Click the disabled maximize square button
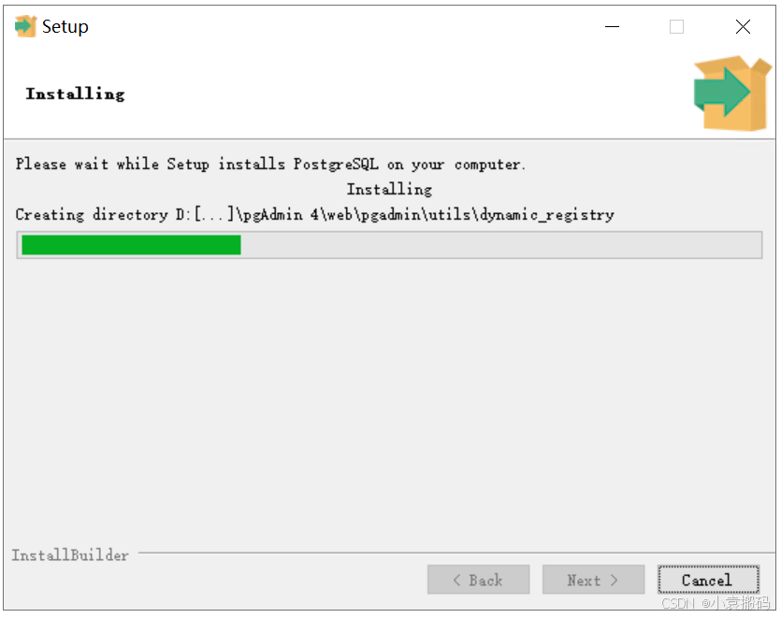The height and width of the screenshot is (618, 781). pyautogui.click(x=676, y=26)
